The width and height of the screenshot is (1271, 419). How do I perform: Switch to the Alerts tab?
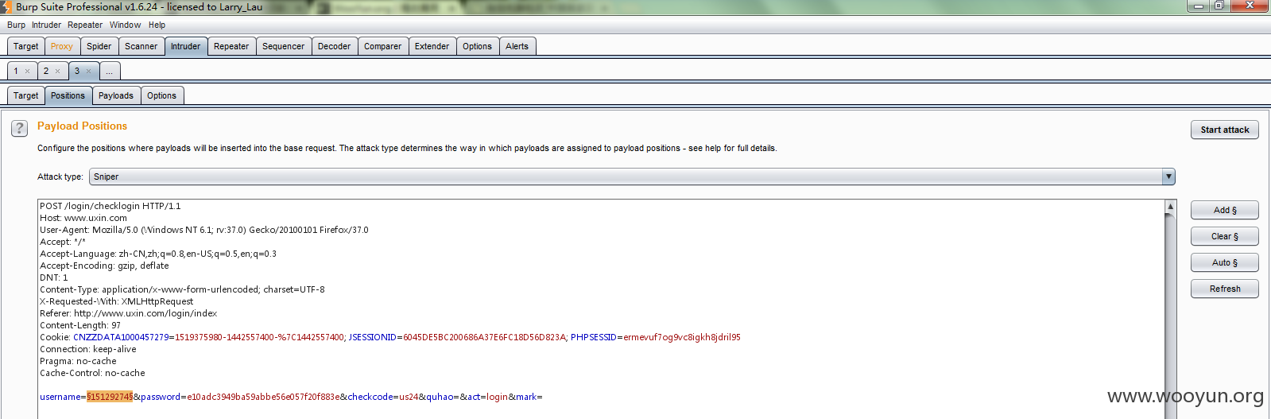[517, 46]
